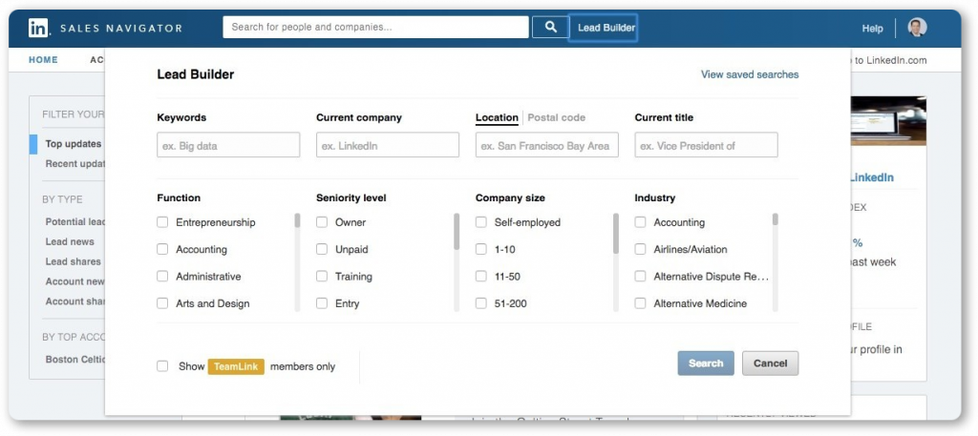Image resolution: width=978 pixels, height=436 pixels.
Task: Check the Alternative Medicine checkbox
Action: (x=640, y=303)
